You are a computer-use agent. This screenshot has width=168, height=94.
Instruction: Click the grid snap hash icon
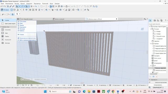(x=31, y=6)
